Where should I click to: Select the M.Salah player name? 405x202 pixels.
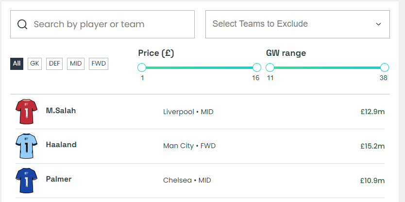coord(61,111)
